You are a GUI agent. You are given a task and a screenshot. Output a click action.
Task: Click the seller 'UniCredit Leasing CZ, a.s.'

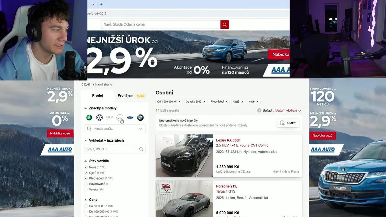click(233, 171)
